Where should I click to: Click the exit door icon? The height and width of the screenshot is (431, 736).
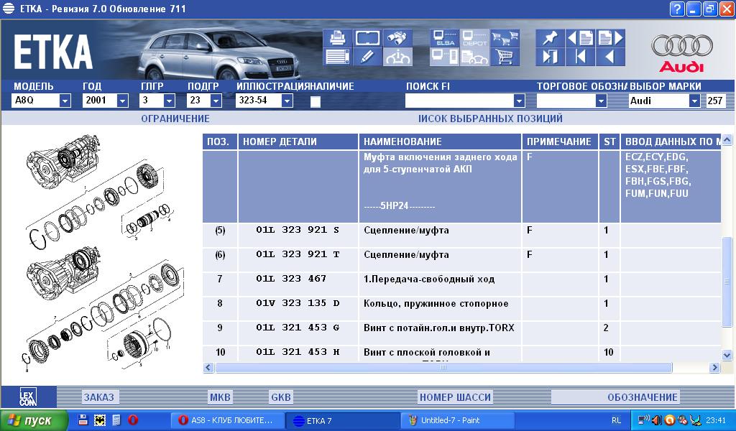pos(550,57)
